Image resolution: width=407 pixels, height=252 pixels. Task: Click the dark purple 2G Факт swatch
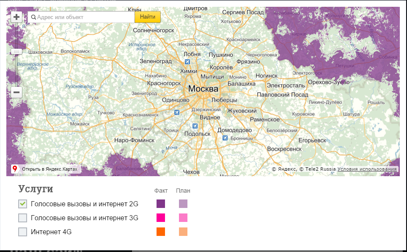[161, 204]
